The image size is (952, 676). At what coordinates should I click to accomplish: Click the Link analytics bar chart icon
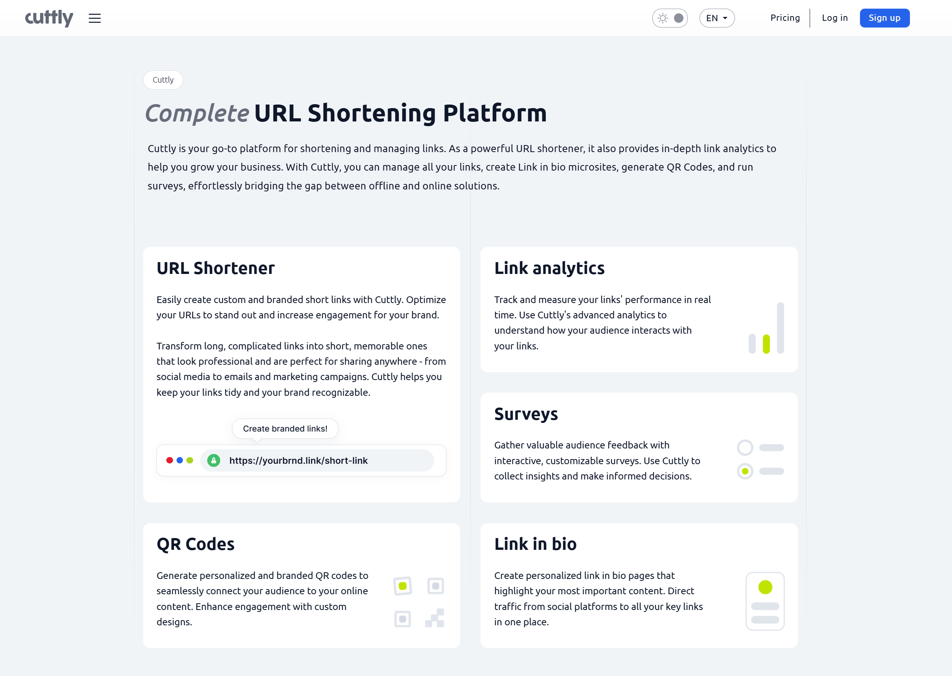(766, 329)
